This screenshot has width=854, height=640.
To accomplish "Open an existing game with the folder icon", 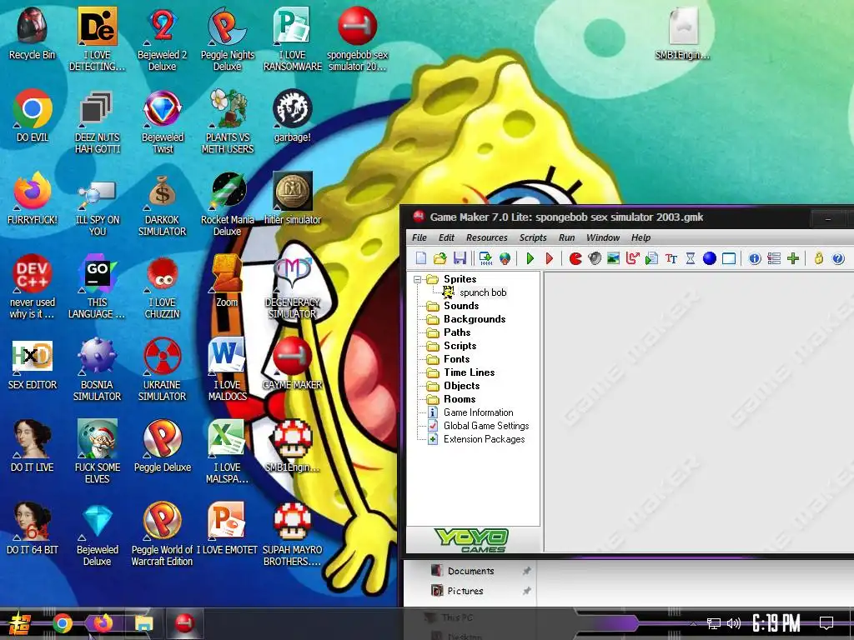I will tap(440, 258).
